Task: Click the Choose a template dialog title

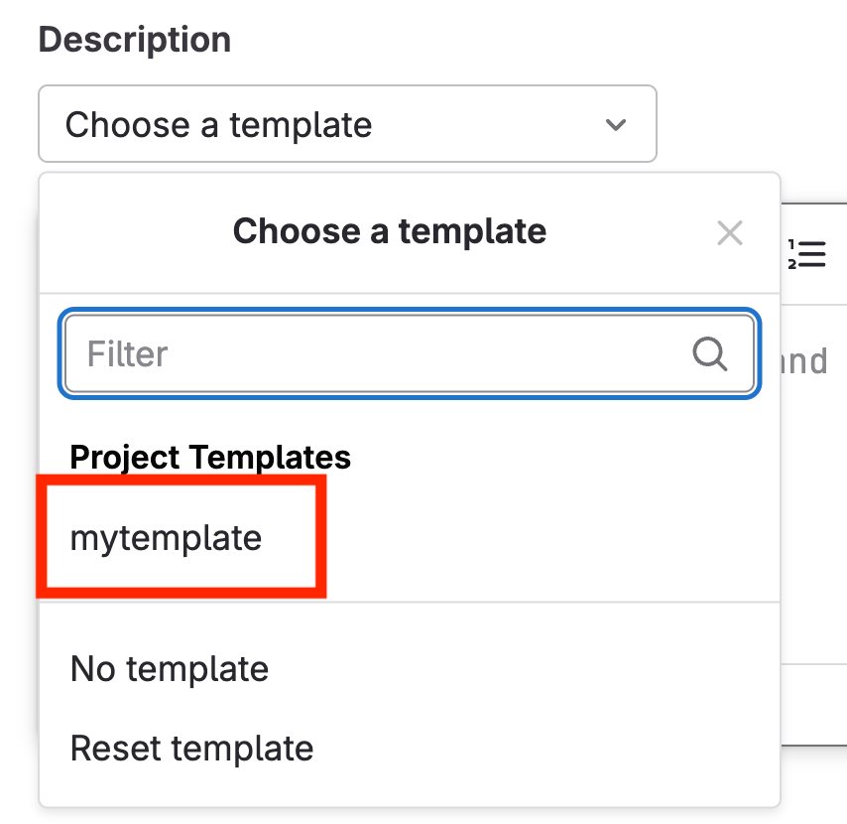Action: [389, 231]
